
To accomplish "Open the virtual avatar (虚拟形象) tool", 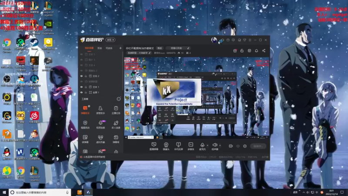I will tap(100, 139).
